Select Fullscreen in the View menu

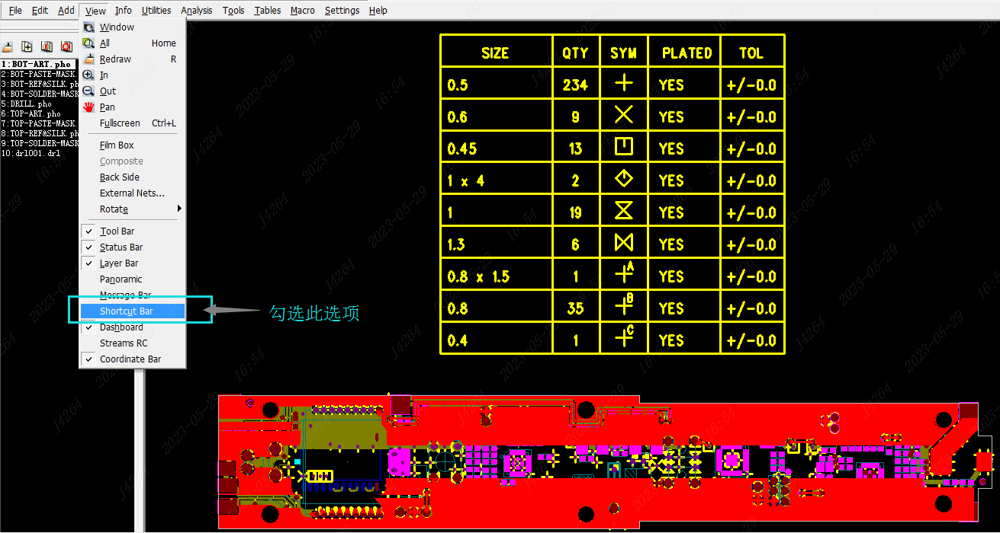tap(120, 123)
